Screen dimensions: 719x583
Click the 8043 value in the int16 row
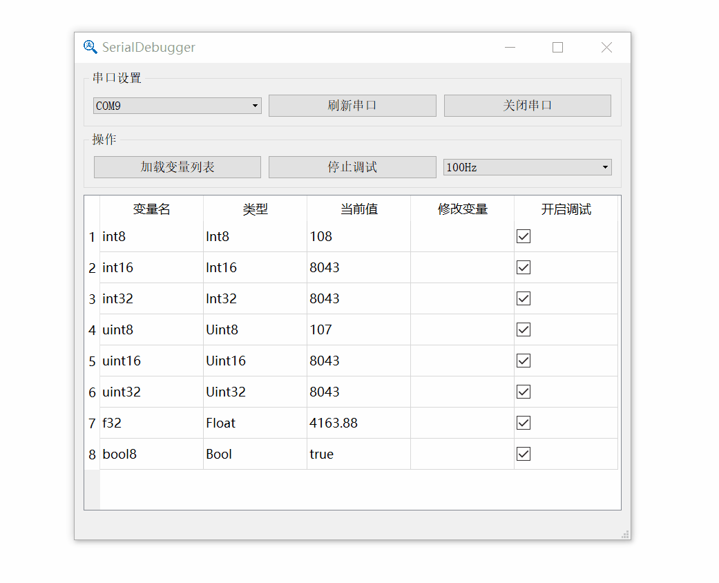358,267
